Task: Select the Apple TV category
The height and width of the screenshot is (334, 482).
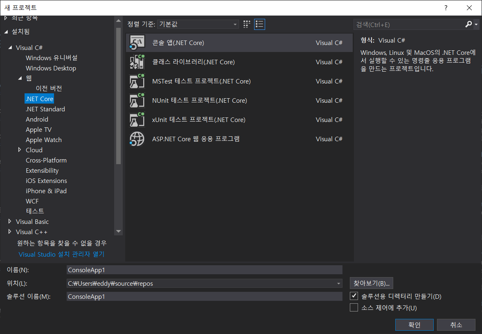Action: [39, 129]
